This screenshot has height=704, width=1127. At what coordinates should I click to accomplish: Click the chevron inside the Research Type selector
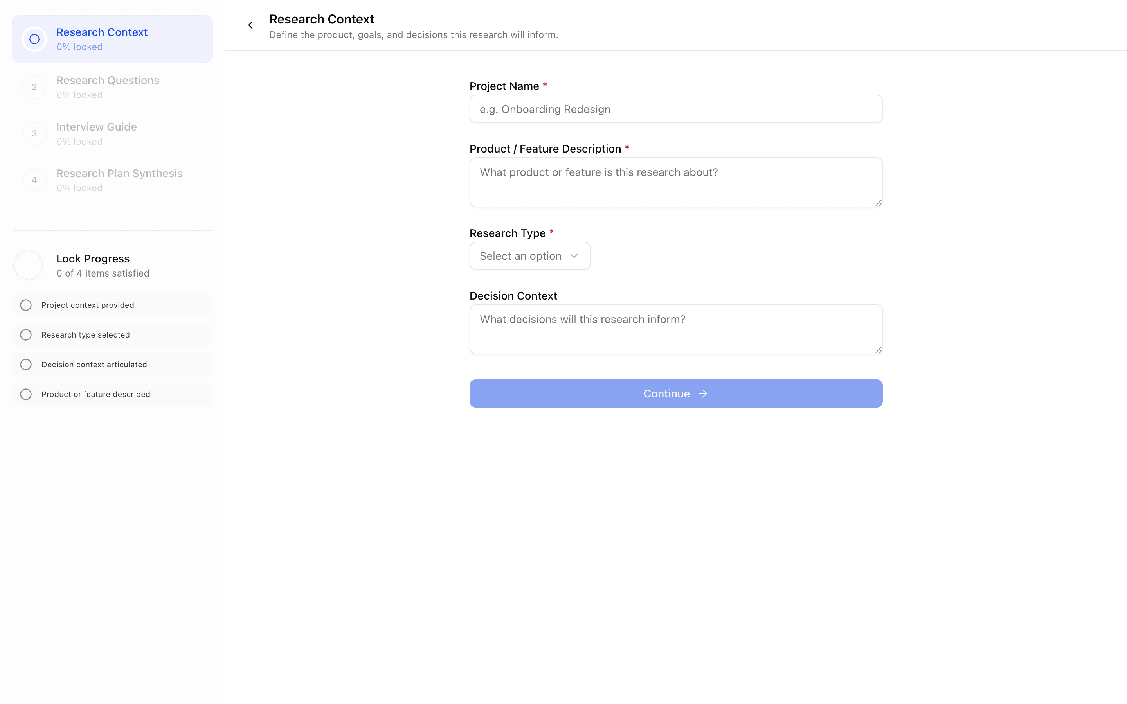574,256
